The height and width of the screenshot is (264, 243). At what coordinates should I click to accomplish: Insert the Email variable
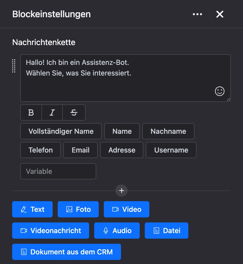point(80,150)
